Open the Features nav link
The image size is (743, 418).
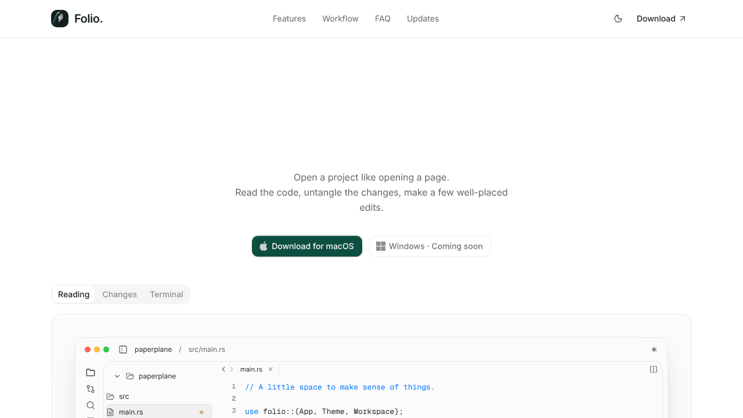[289, 19]
